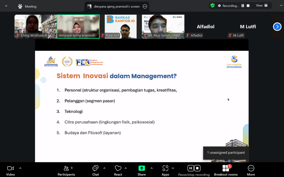Stop recording in the bottom toolbar
Screen dimensions: 284x177
[x=197, y=168]
